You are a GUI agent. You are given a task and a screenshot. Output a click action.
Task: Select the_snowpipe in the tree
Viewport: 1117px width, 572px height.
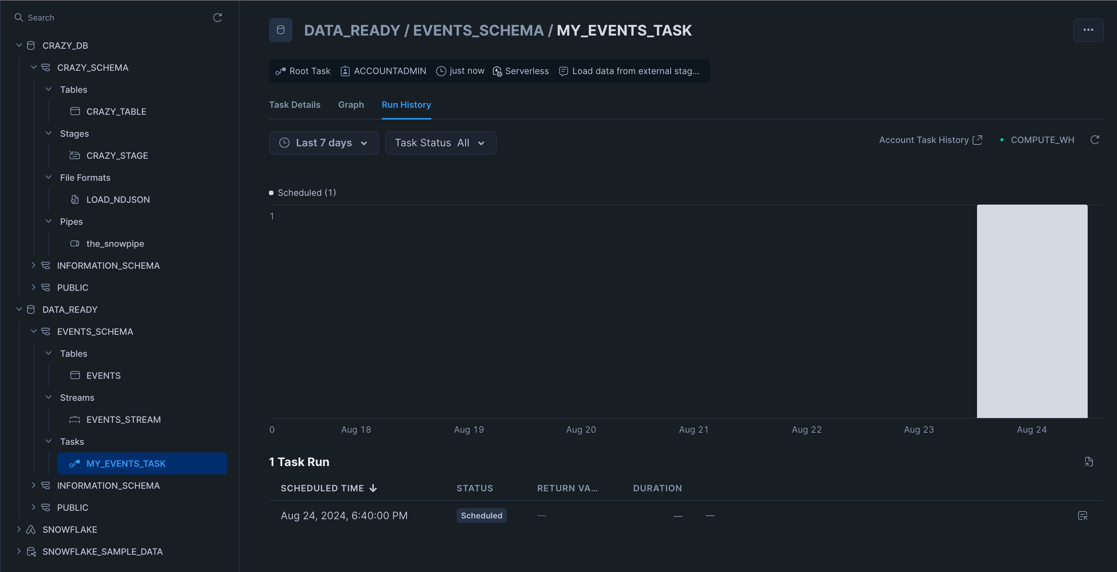click(115, 243)
